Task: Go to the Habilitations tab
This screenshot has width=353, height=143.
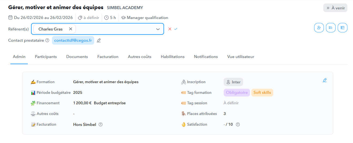Action: (x=173, y=57)
